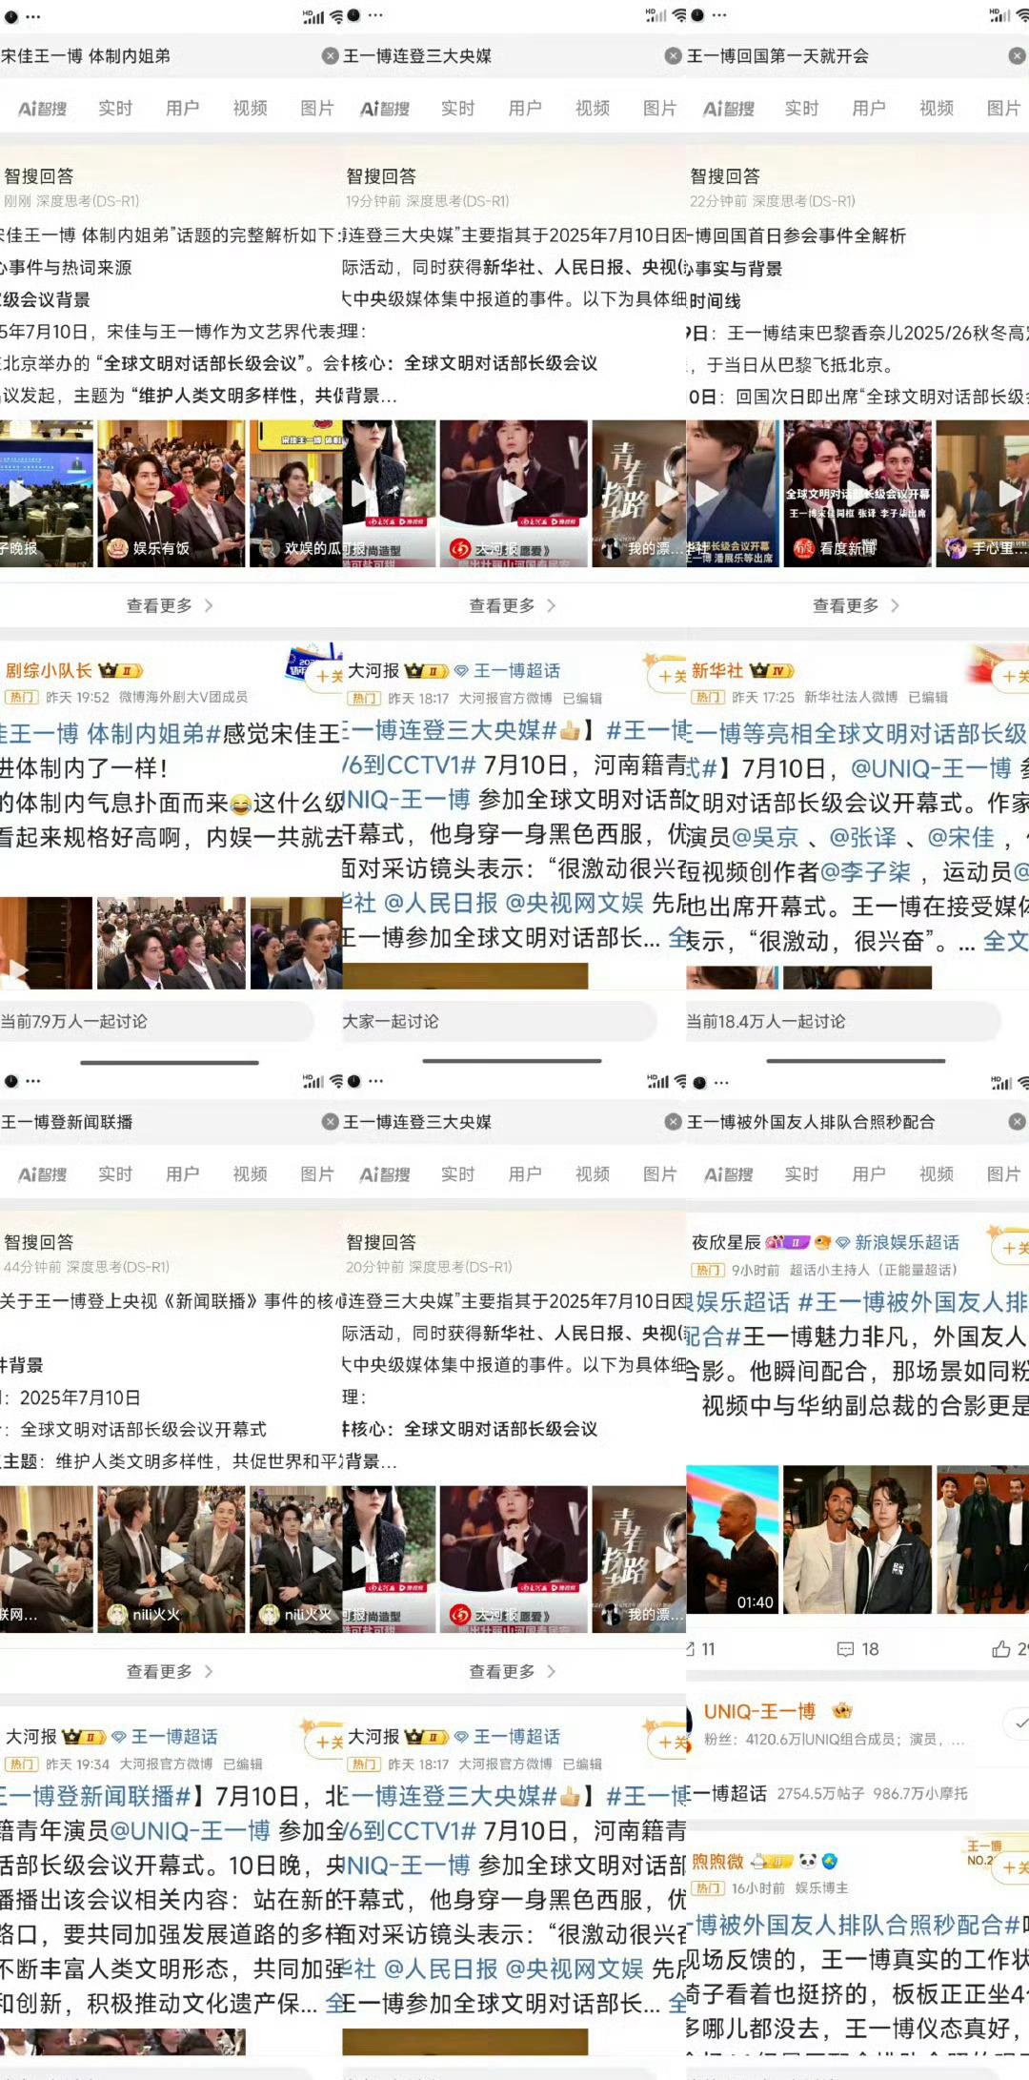Follow 煦煦微 with the + button
The image size is (1029, 2080).
click(x=1011, y=1867)
